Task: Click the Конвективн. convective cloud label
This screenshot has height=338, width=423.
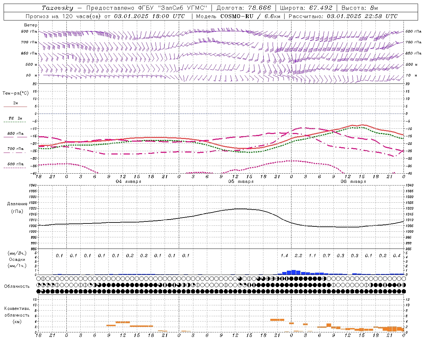Action: tap(17, 309)
